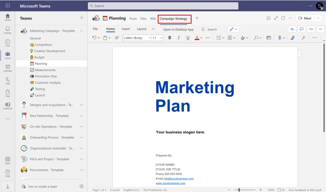Filter the teams list
The width and height of the screenshot is (326, 192).
point(81,18)
